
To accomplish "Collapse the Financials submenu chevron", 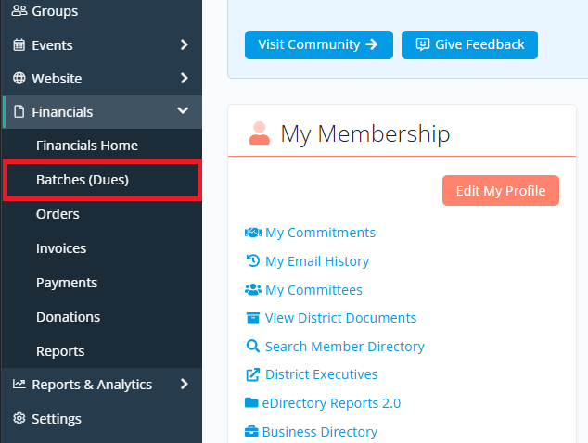I will coord(183,110).
